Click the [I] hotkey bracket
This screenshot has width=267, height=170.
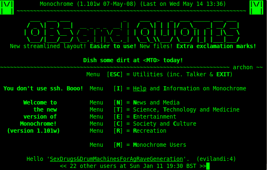click(x=120, y=89)
